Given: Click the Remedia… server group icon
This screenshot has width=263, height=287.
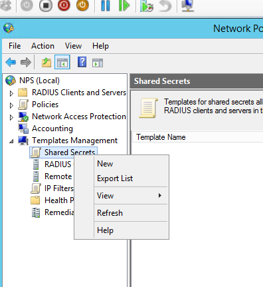Looking at the screenshot, I should (x=36, y=212).
